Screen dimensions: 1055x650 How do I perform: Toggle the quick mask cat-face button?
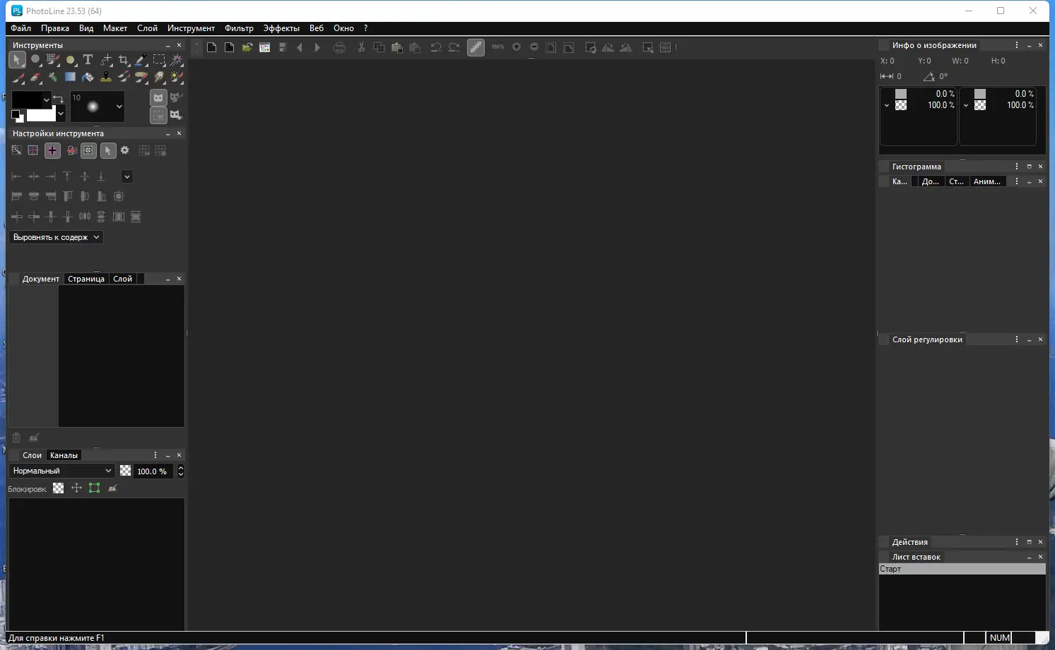coord(158,97)
